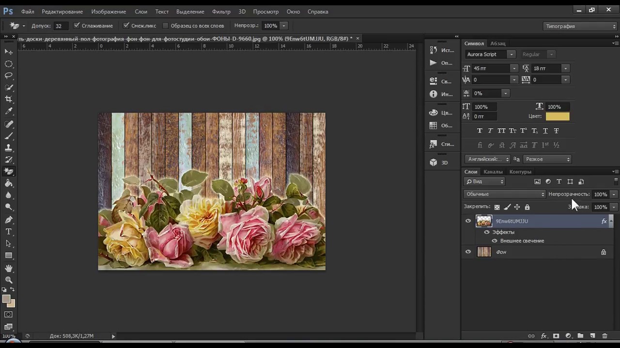Switch to the Каналы tab
620x348 pixels.
493,172
